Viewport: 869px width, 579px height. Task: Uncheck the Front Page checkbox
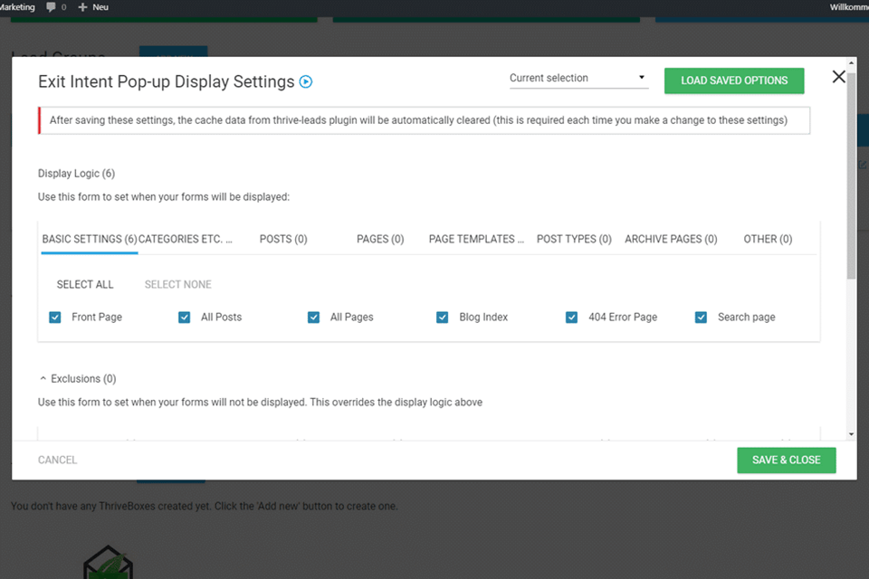[x=55, y=318]
